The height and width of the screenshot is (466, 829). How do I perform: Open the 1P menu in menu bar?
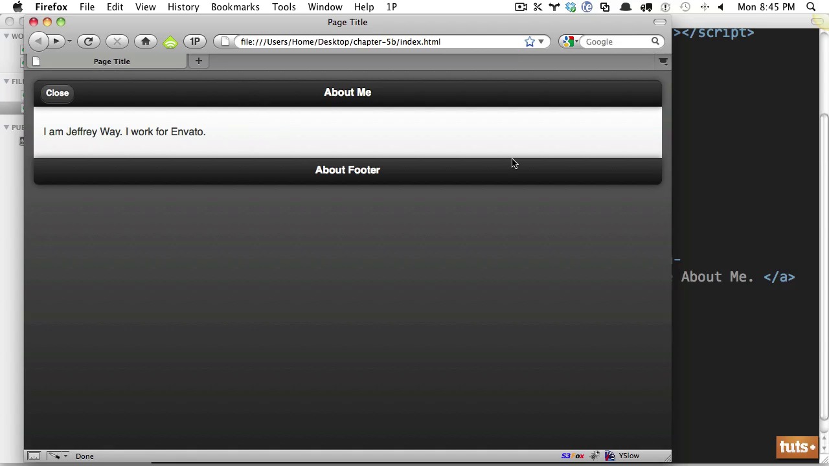coord(392,6)
